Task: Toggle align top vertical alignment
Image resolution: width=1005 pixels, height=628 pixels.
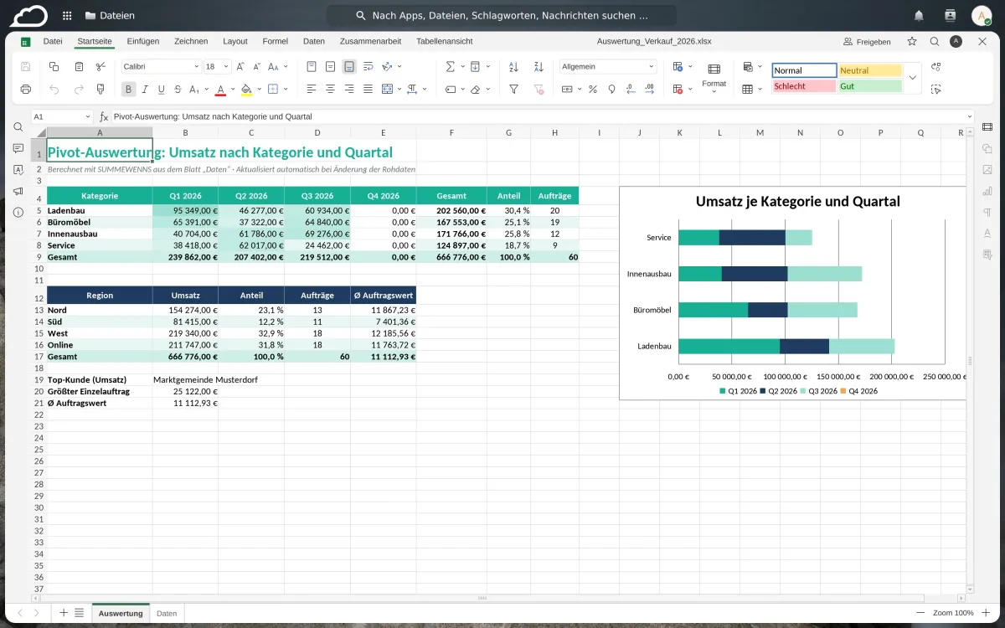Action: click(x=312, y=66)
